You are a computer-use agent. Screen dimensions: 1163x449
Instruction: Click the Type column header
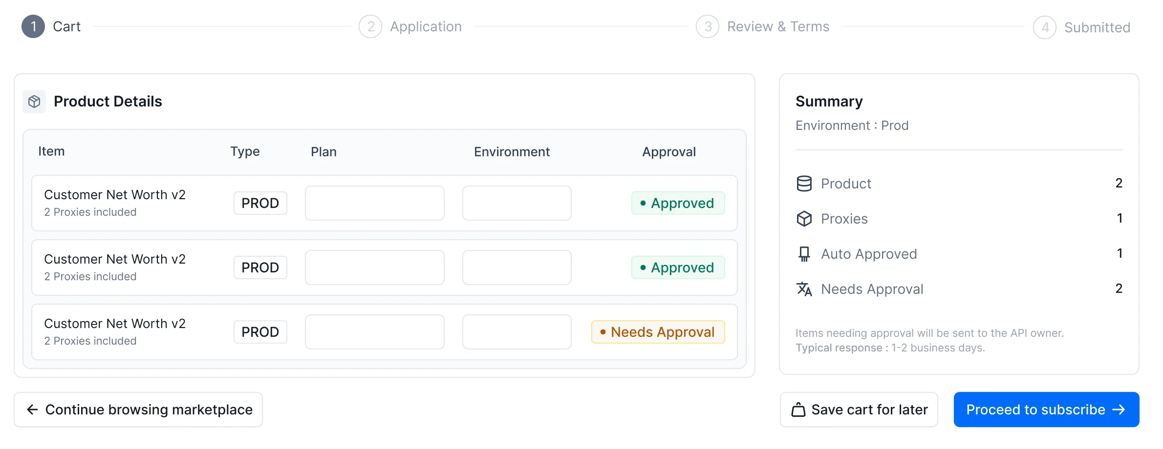(245, 151)
